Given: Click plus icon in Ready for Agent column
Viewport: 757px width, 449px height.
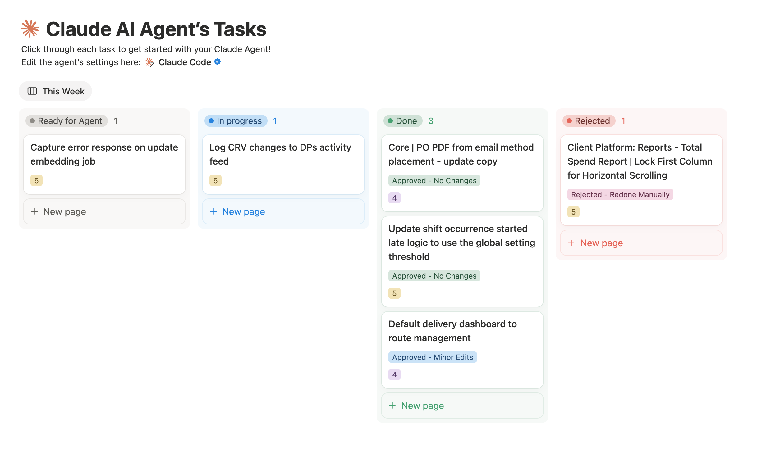Looking at the screenshot, I should pyautogui.click(x=34, y=211).
